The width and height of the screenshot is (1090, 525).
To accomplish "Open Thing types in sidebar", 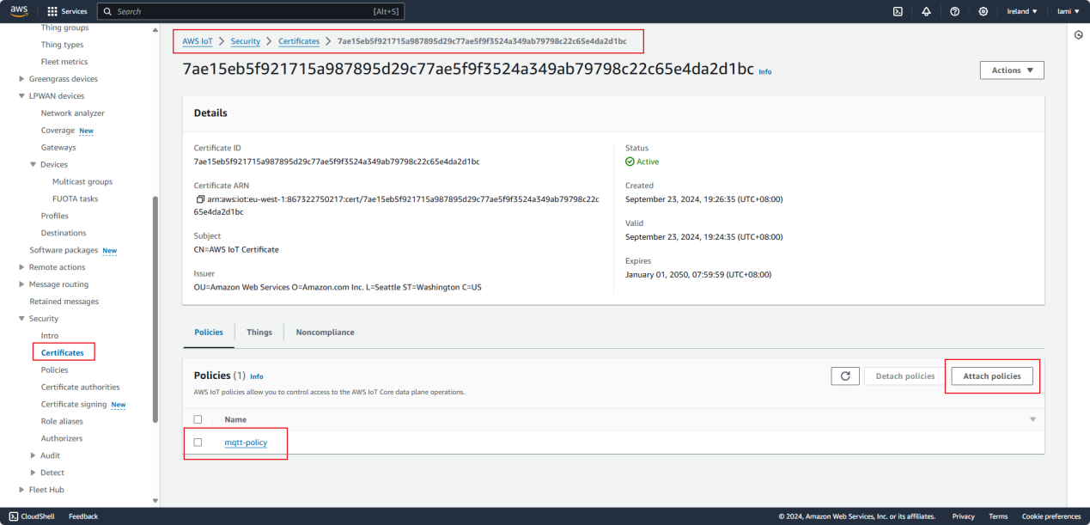I will (62, 45).
